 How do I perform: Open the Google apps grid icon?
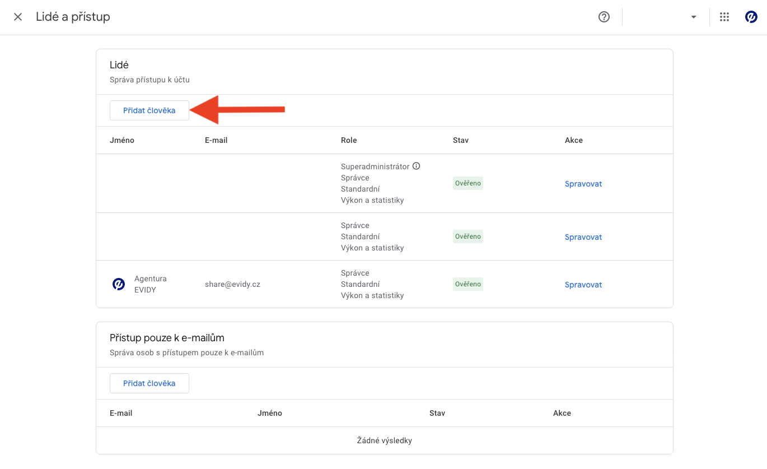[724, 17]
